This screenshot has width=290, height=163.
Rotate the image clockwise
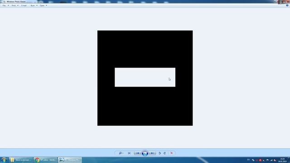(x=165, y=153)
